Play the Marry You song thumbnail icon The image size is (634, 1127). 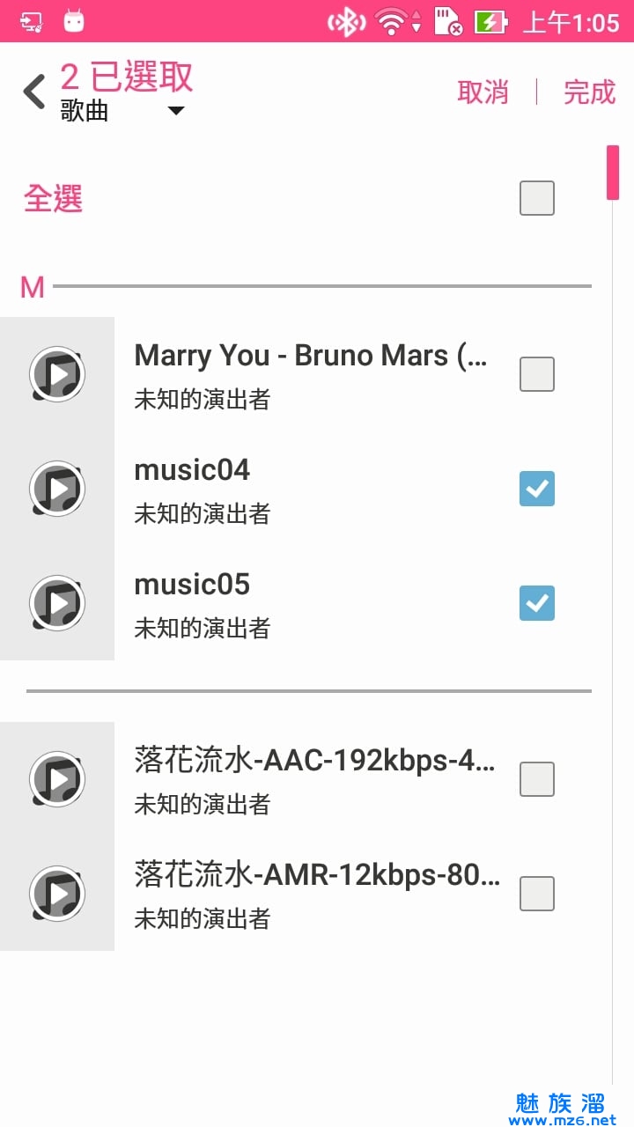(x=57, y=374)
